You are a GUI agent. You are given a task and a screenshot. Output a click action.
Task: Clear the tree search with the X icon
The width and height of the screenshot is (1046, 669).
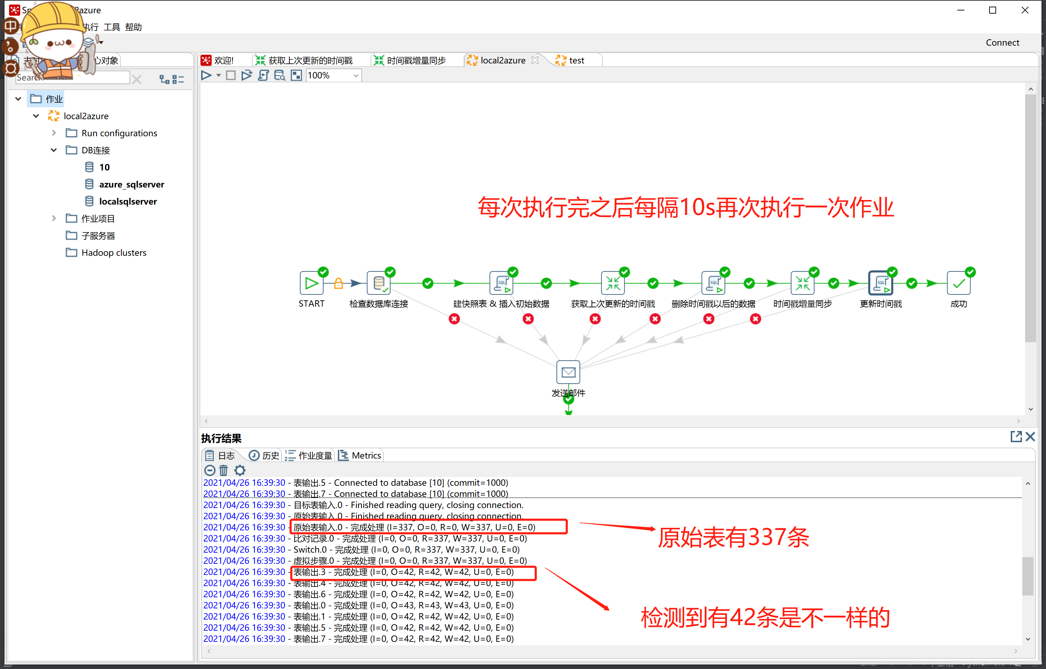pos(136,79)
